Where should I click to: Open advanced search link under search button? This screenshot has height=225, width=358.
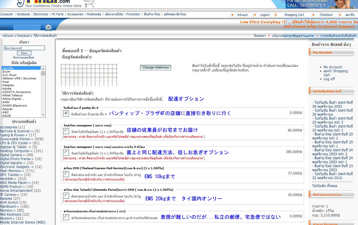24,58
